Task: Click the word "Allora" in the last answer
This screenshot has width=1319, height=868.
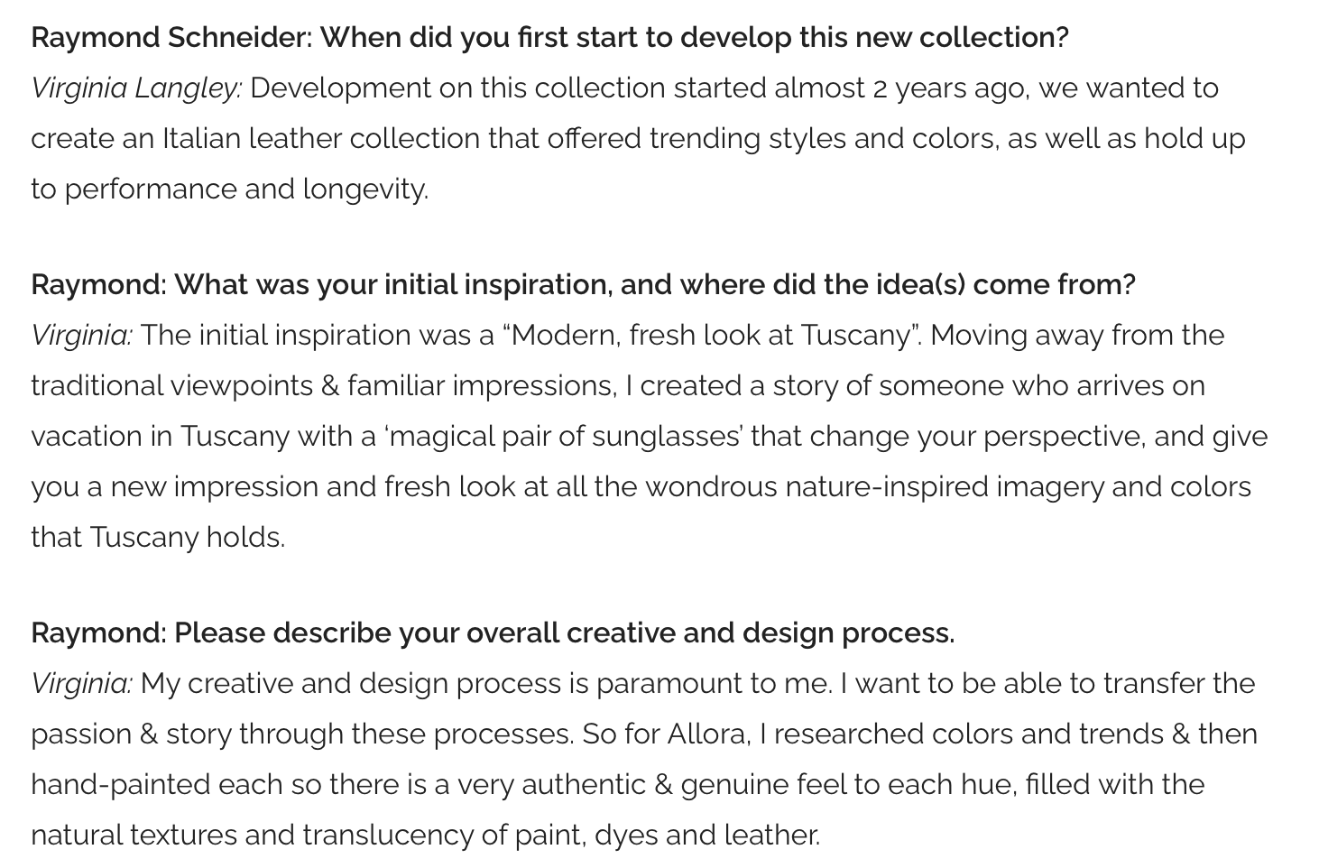Action: pos(707,734)
